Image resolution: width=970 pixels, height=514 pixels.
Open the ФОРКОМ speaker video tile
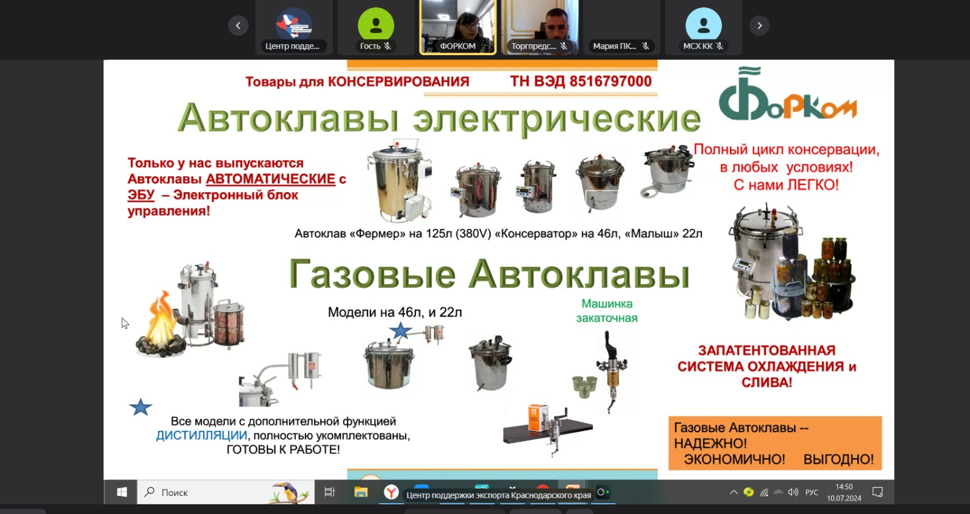tap(458, 27)
